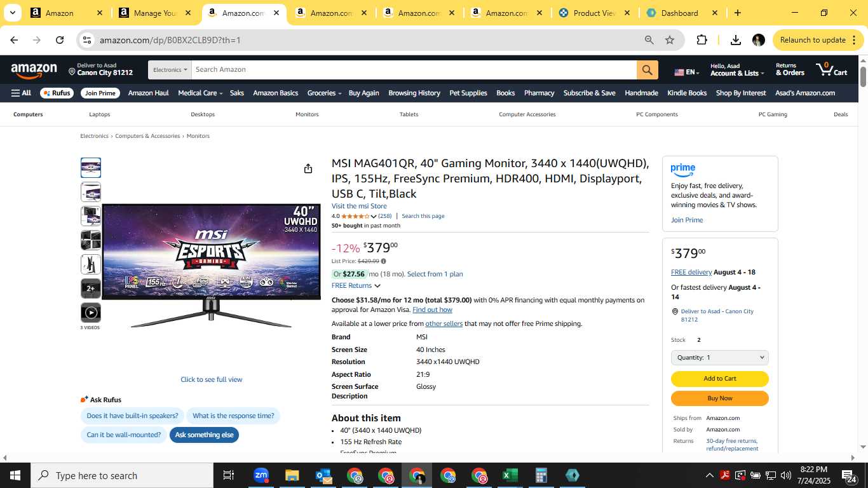Ask Rufus 'Can it be wall-mounted?'

pos(124,435)
